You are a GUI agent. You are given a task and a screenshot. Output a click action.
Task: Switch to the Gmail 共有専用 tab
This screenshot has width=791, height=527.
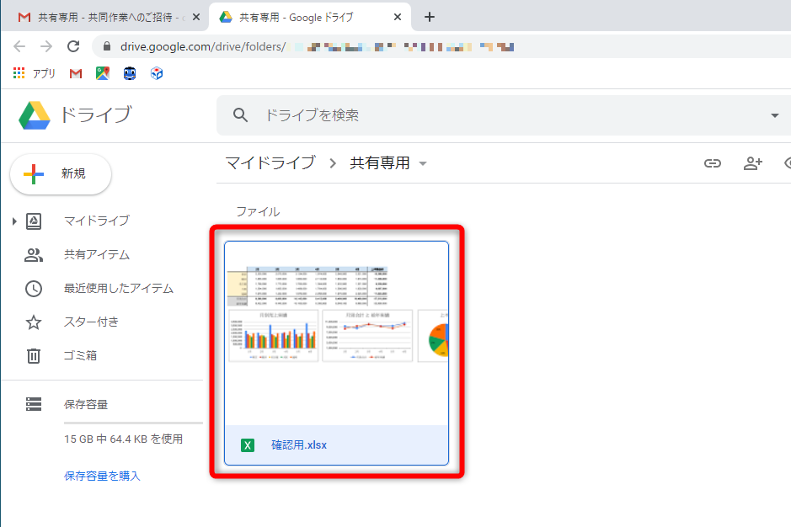101,16
